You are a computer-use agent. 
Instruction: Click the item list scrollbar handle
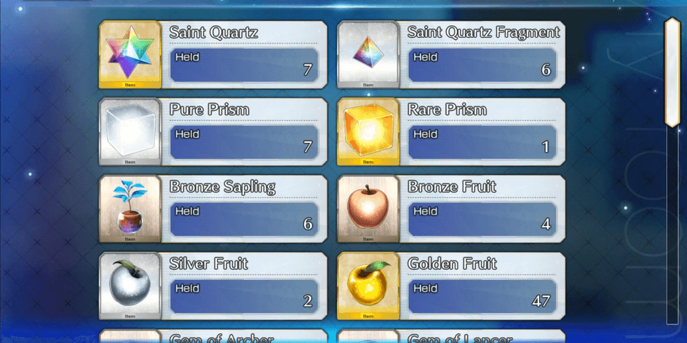click(672, 72)
